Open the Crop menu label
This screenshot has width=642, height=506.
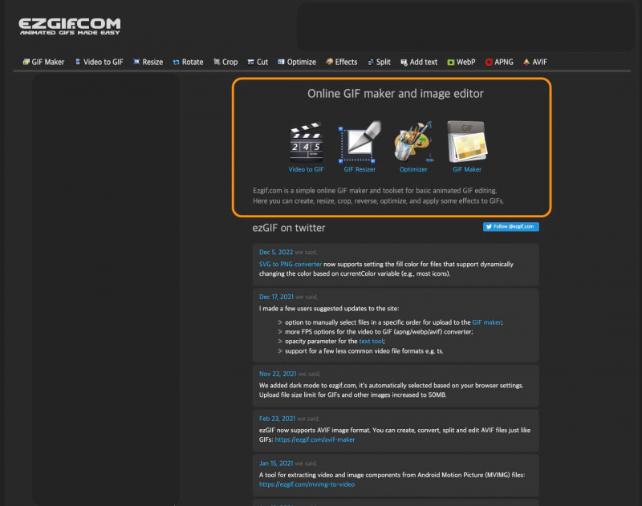click(230, 63)
